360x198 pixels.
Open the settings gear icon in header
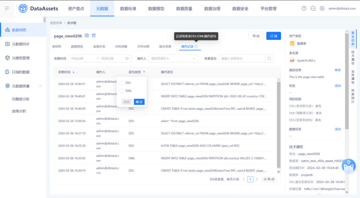tap(322, 8)
